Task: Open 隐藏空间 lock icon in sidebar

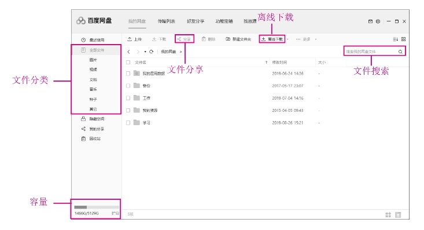Action: 83,119
